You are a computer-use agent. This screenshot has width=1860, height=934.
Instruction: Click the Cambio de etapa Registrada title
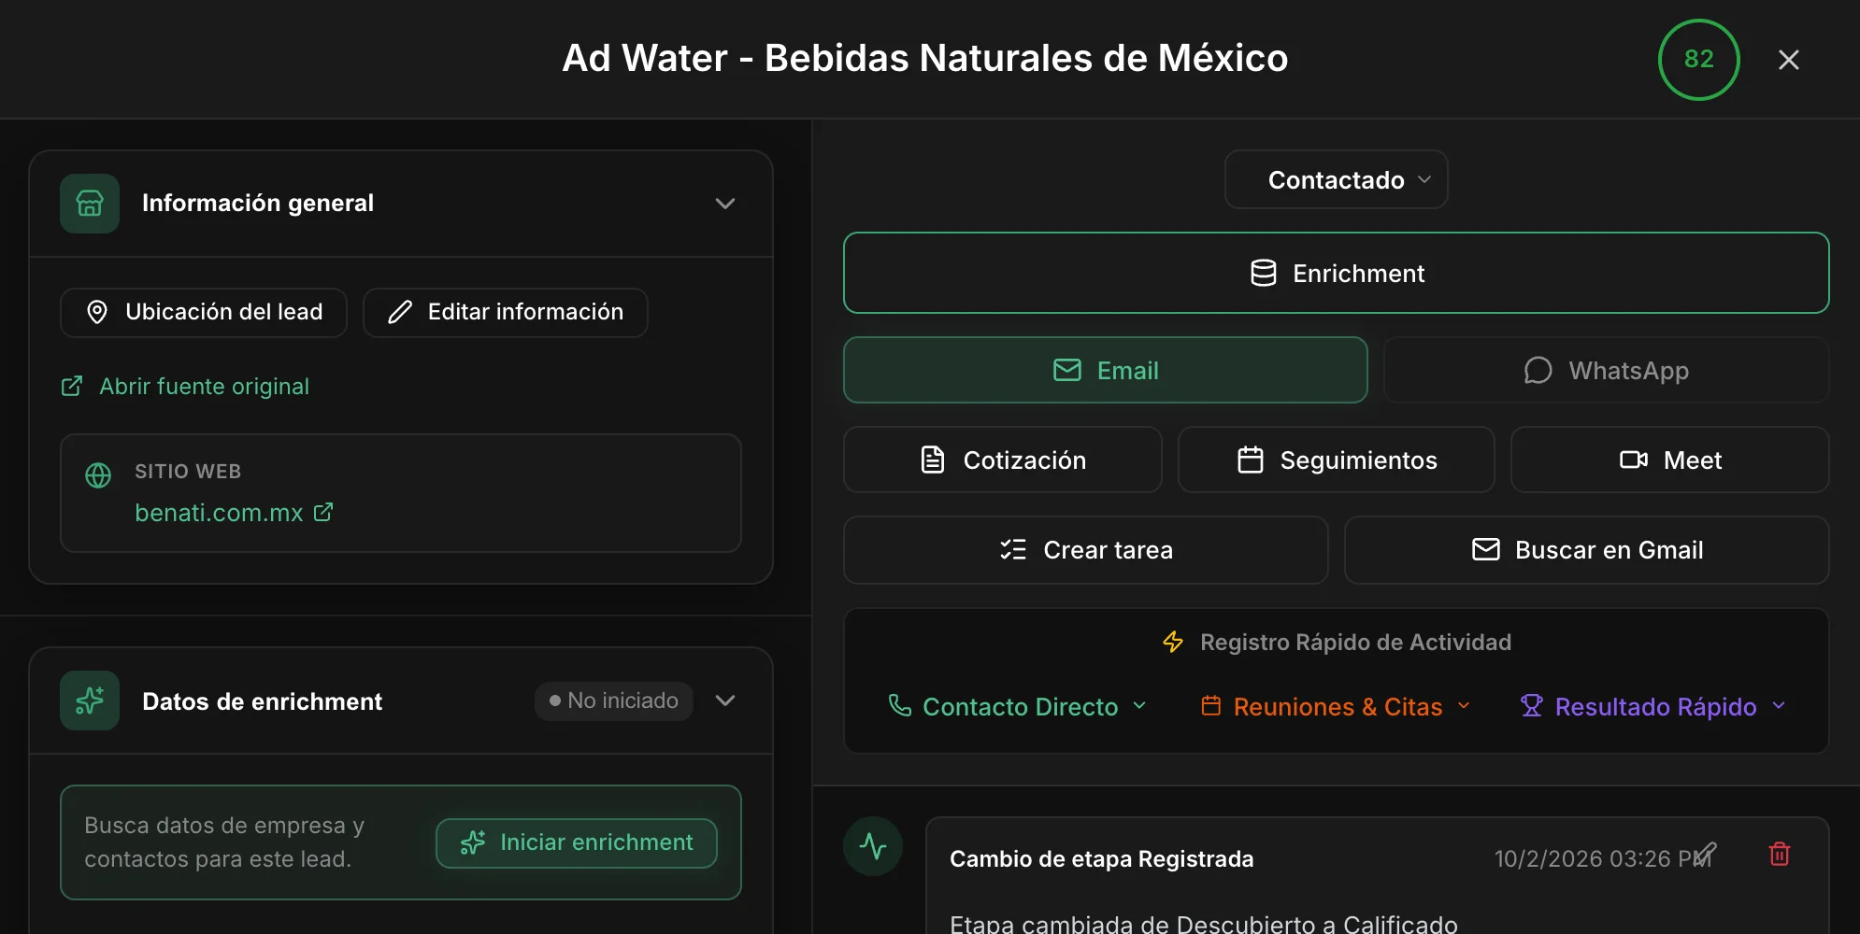tap(1101, 858)
